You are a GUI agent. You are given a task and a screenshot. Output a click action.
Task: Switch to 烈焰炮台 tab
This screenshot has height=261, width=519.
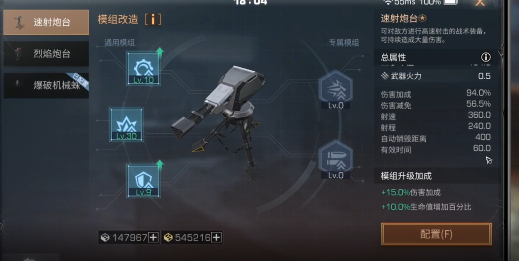click(46, 54)
